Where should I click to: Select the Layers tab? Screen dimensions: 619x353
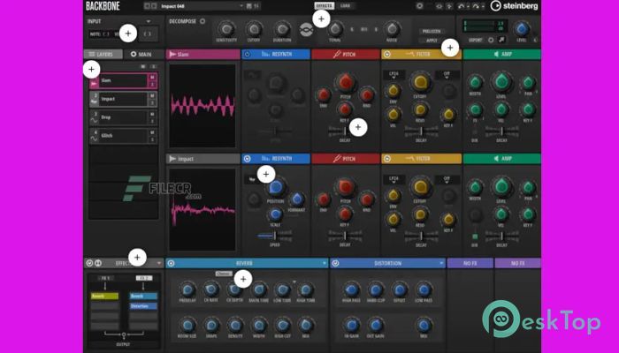click(x=103, y=54)
